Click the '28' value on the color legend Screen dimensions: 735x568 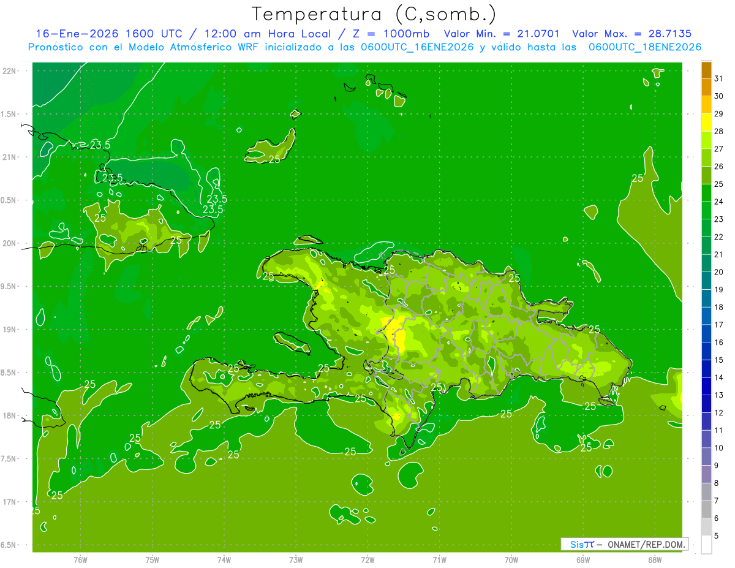tap(718, 131)
